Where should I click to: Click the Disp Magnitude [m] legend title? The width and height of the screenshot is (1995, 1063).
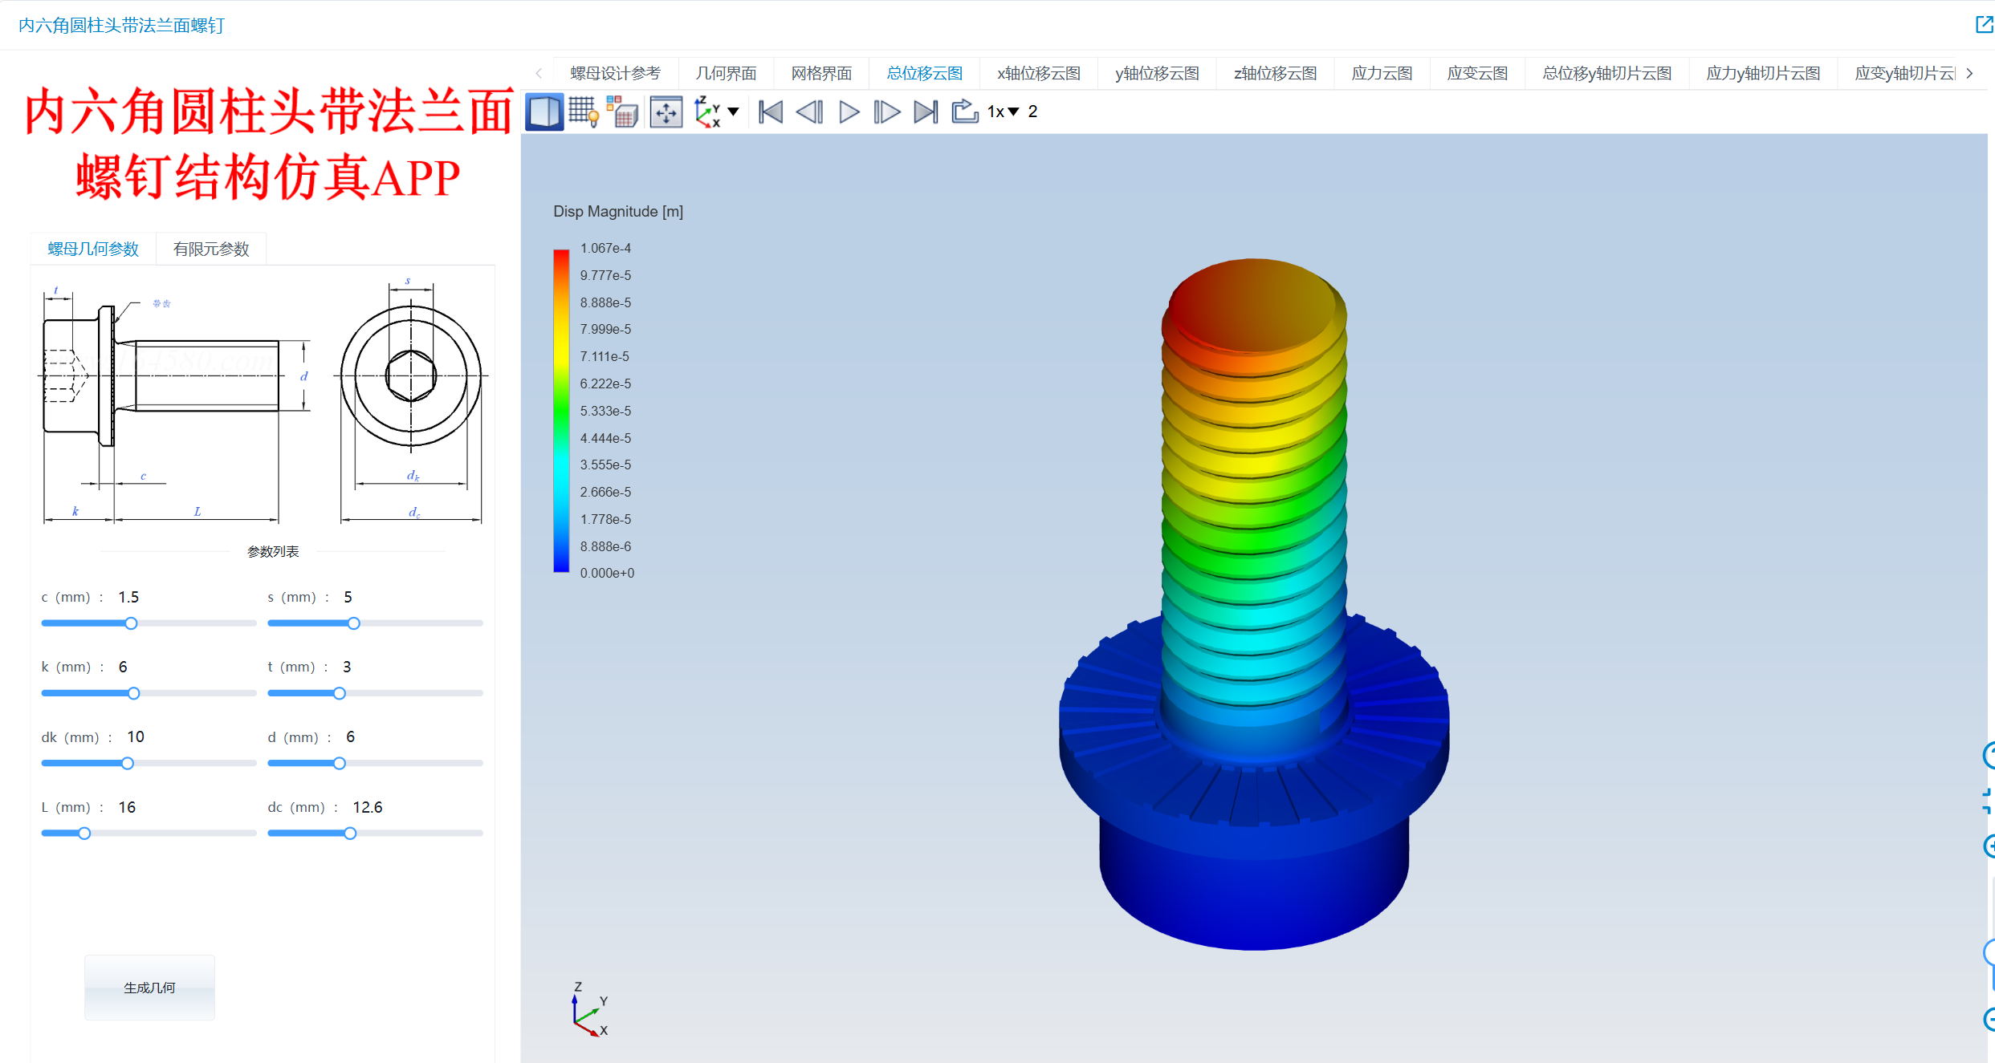[618, 211]
